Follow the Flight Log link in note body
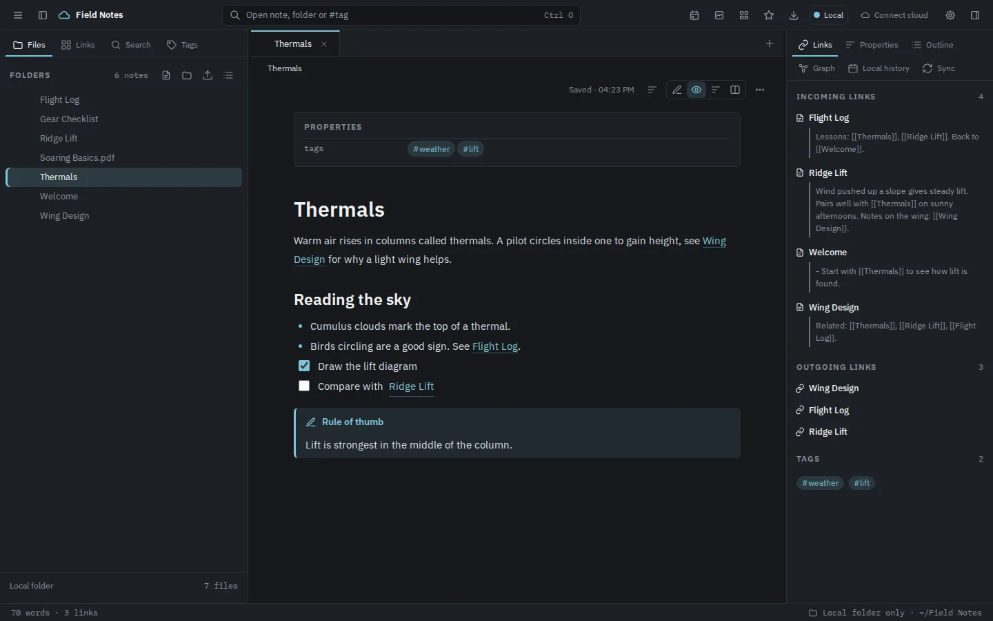This screenshot has height=621, width=993. (x=495, y=346)
